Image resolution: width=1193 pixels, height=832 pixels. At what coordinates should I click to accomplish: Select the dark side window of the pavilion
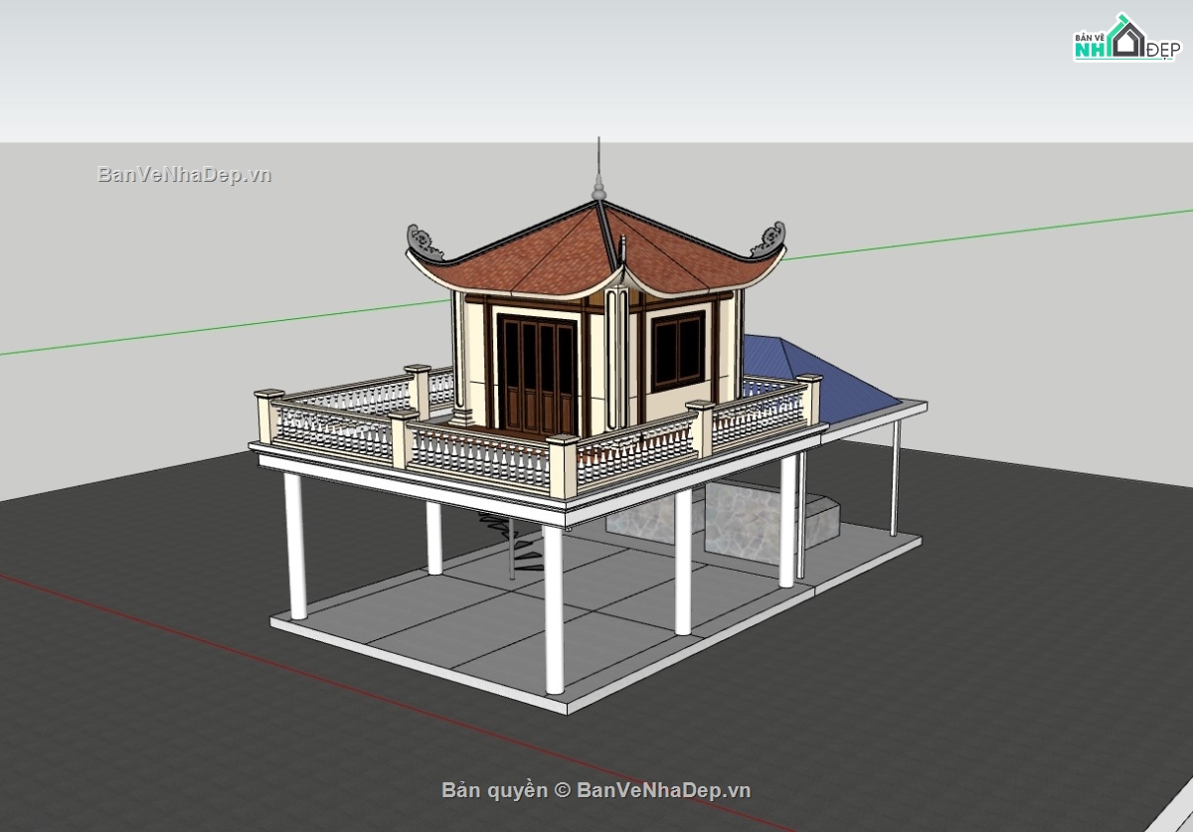(678, 349)
